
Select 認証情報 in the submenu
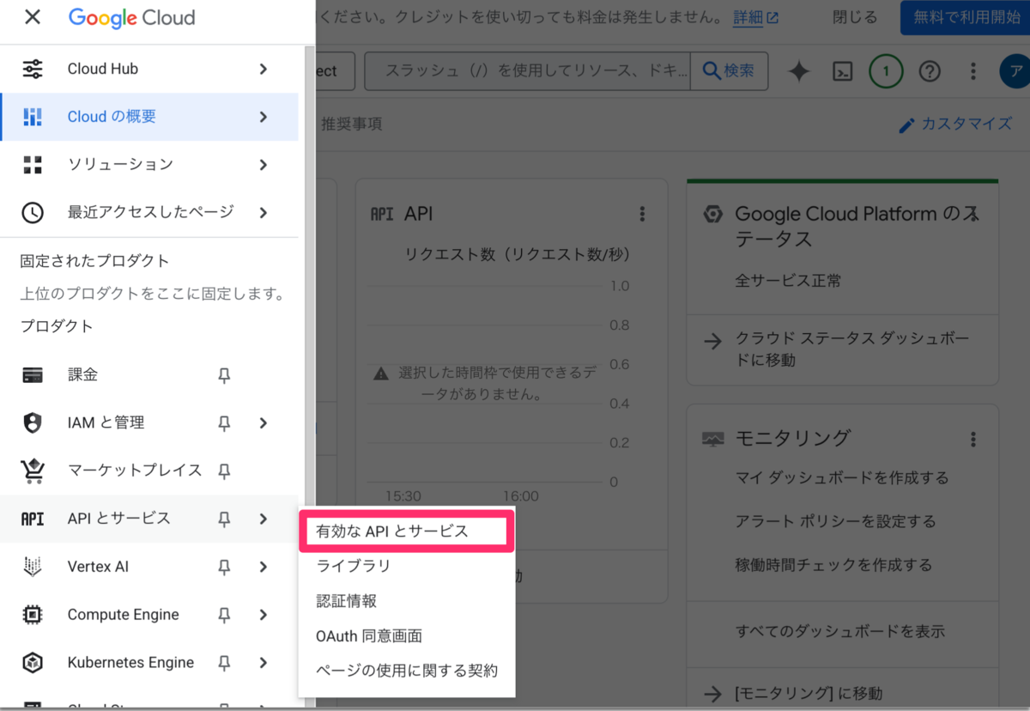point(407,601)
